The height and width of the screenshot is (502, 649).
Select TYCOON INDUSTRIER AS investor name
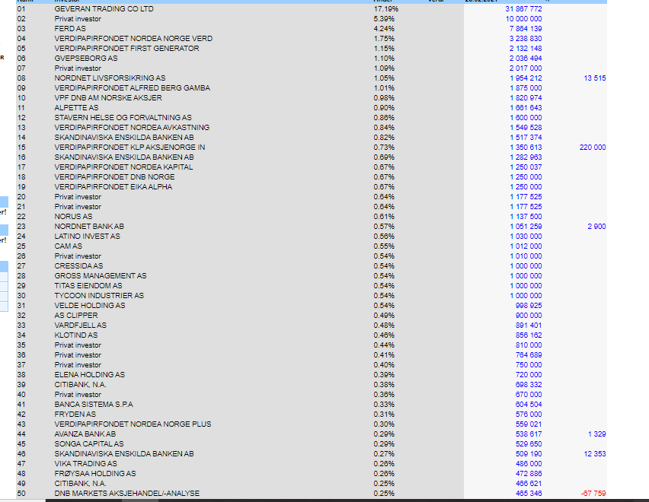click(99, 296)
